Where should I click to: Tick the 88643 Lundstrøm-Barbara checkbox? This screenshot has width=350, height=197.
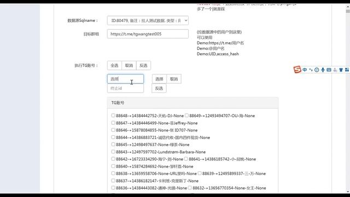[x=113, y=152]
